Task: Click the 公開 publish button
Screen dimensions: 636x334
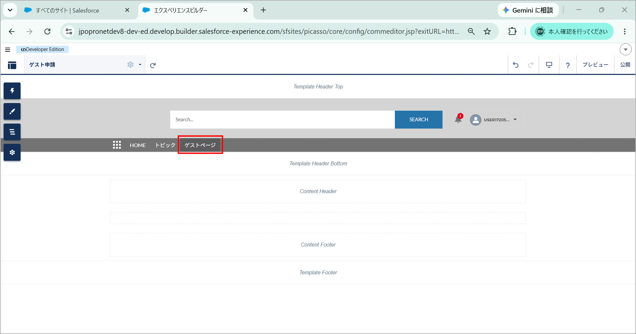Action: [x=625, y=65]
